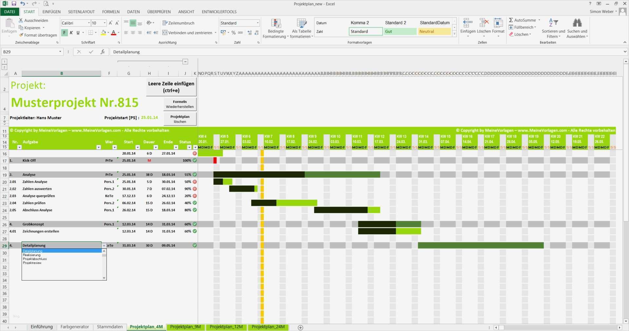Click Suchen und Auswählen binoculars icon
Viewport: 629px width, 331px height.
[x=577, y=23]
